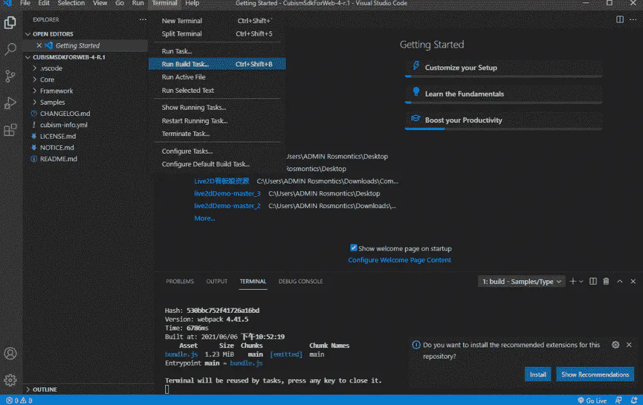The height and width of the screenshot is (405, 643).
Task: Switch to the Problems tab
Action: [x=180, y=281]
